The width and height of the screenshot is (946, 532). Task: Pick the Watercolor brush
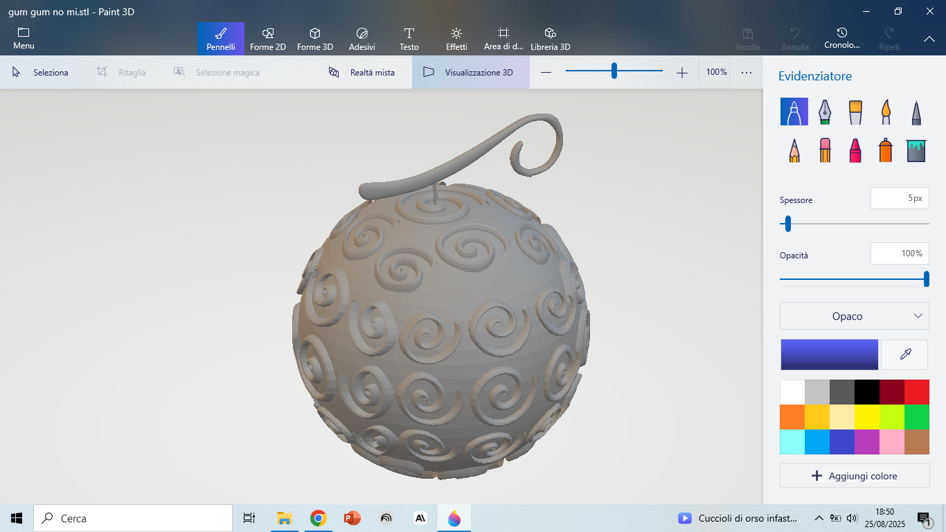click(x=886, y=112)
